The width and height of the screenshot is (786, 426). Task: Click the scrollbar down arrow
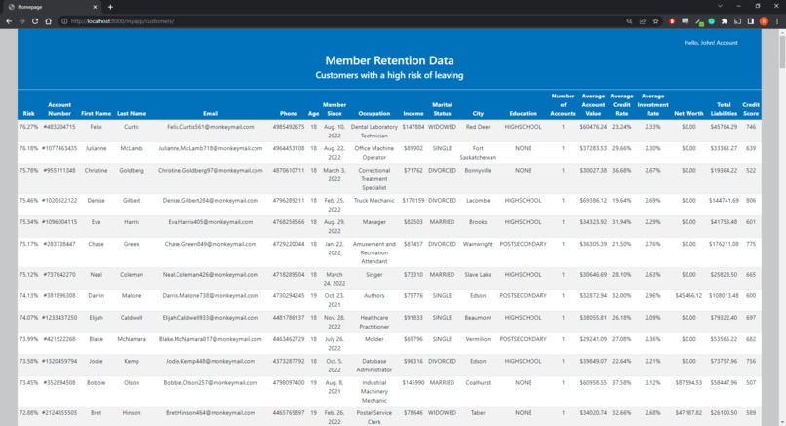pos(782,422)
